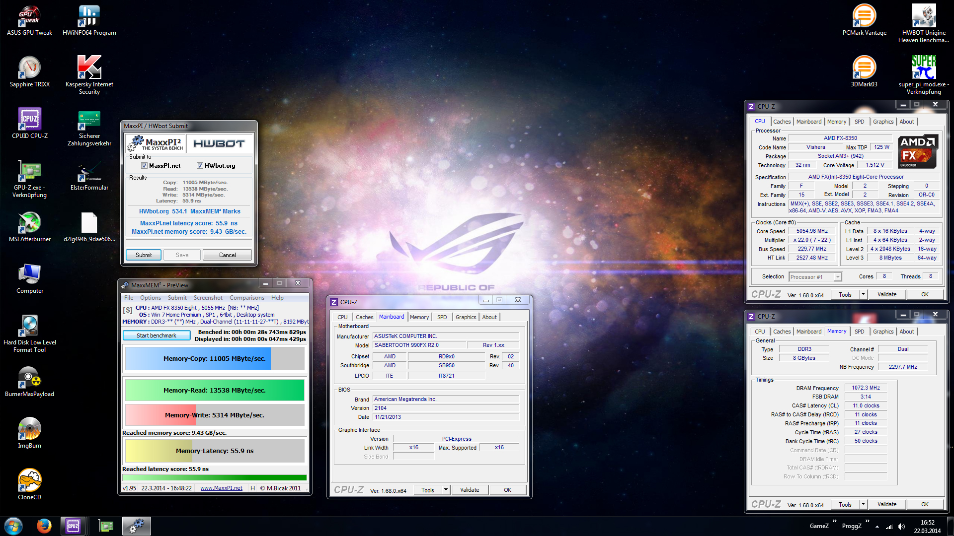Expand Tools dropdown arrow in Mainboard CPU-Z window
954x536 pixels.
pos(446,490)
